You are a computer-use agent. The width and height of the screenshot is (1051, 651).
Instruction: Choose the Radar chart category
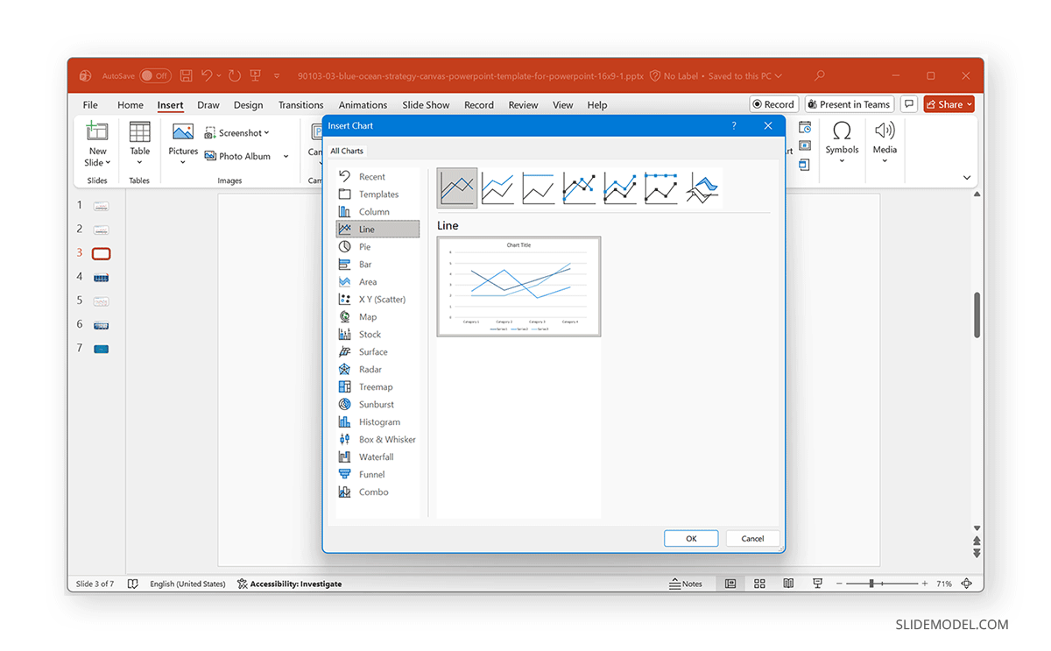370,369
